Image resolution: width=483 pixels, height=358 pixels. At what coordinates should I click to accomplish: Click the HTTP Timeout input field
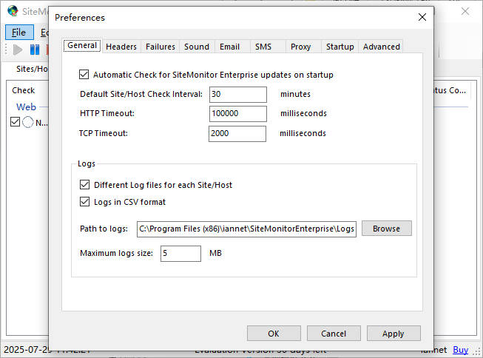click(x=237, y=114)
